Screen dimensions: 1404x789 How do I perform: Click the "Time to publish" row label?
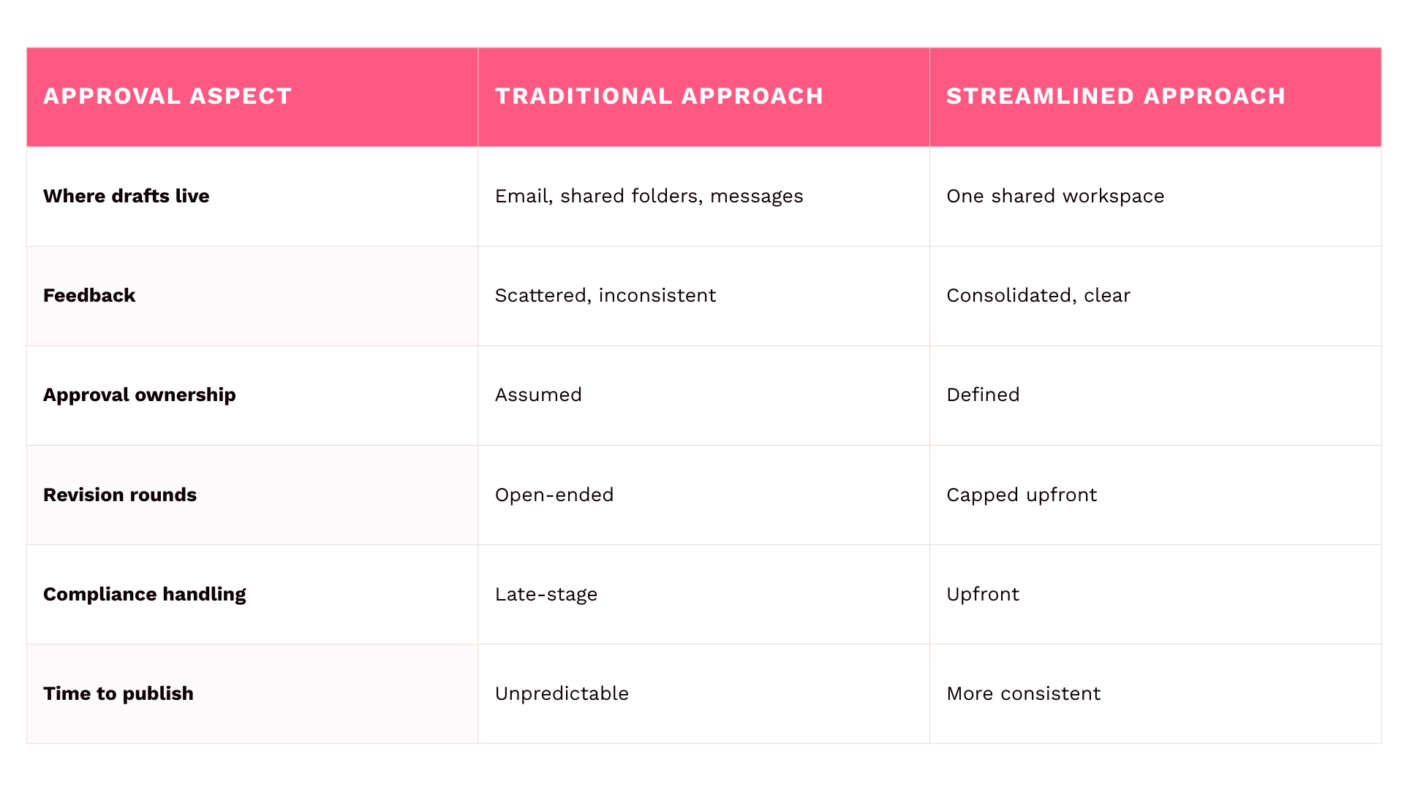(x=118, y=693)
